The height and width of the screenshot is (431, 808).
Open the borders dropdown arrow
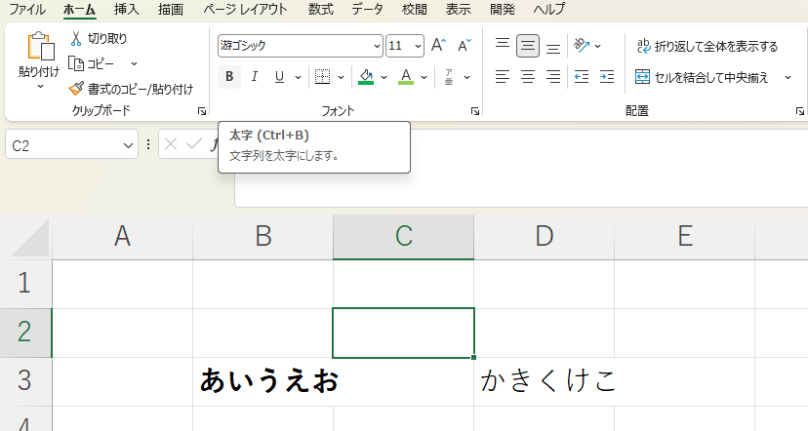[341, 77]
